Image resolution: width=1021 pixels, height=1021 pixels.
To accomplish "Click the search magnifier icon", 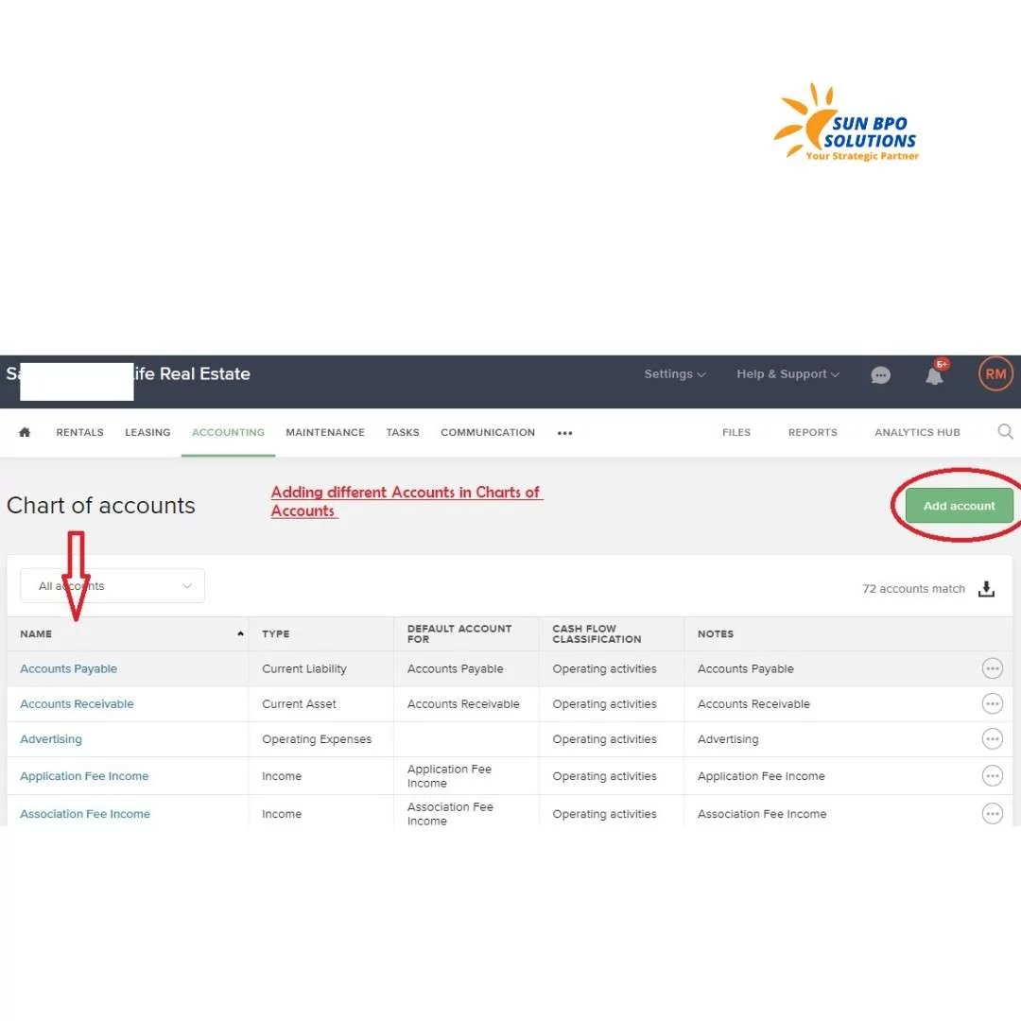I will 1005,432.
